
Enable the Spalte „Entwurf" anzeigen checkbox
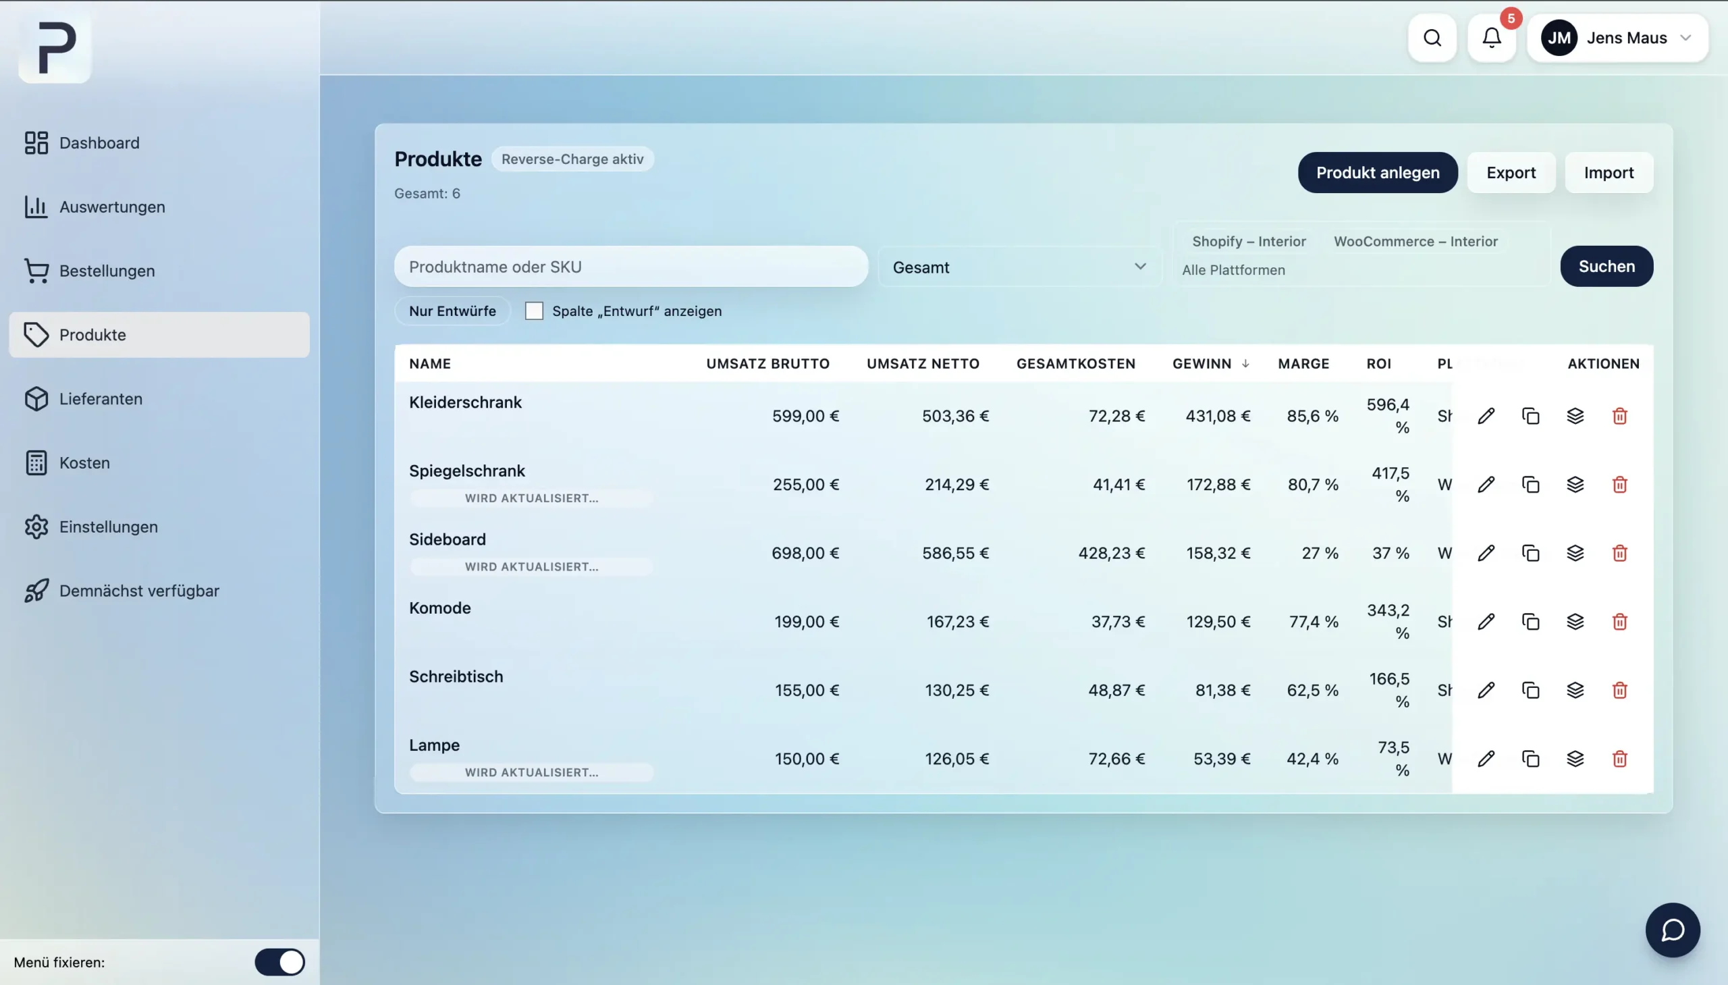tap(535, 311)
